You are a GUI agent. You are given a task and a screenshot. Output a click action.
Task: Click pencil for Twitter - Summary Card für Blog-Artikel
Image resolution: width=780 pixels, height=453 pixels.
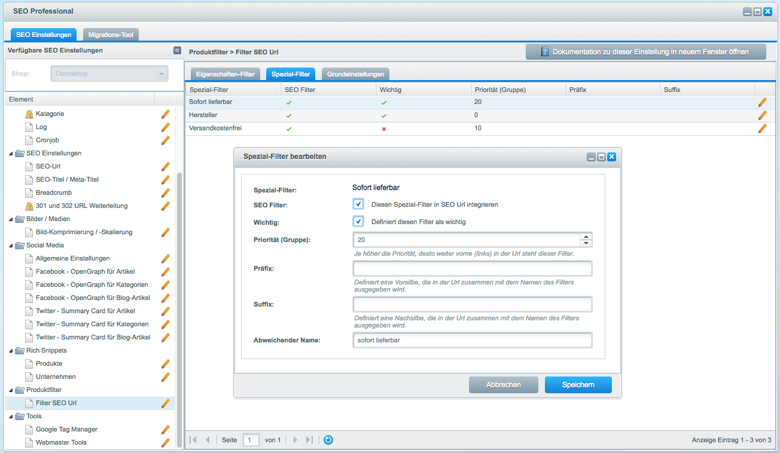click(x=166, y=337)
